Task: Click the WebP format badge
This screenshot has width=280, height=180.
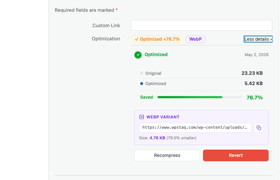Action: pyautogui.click(x=196, y=39)
